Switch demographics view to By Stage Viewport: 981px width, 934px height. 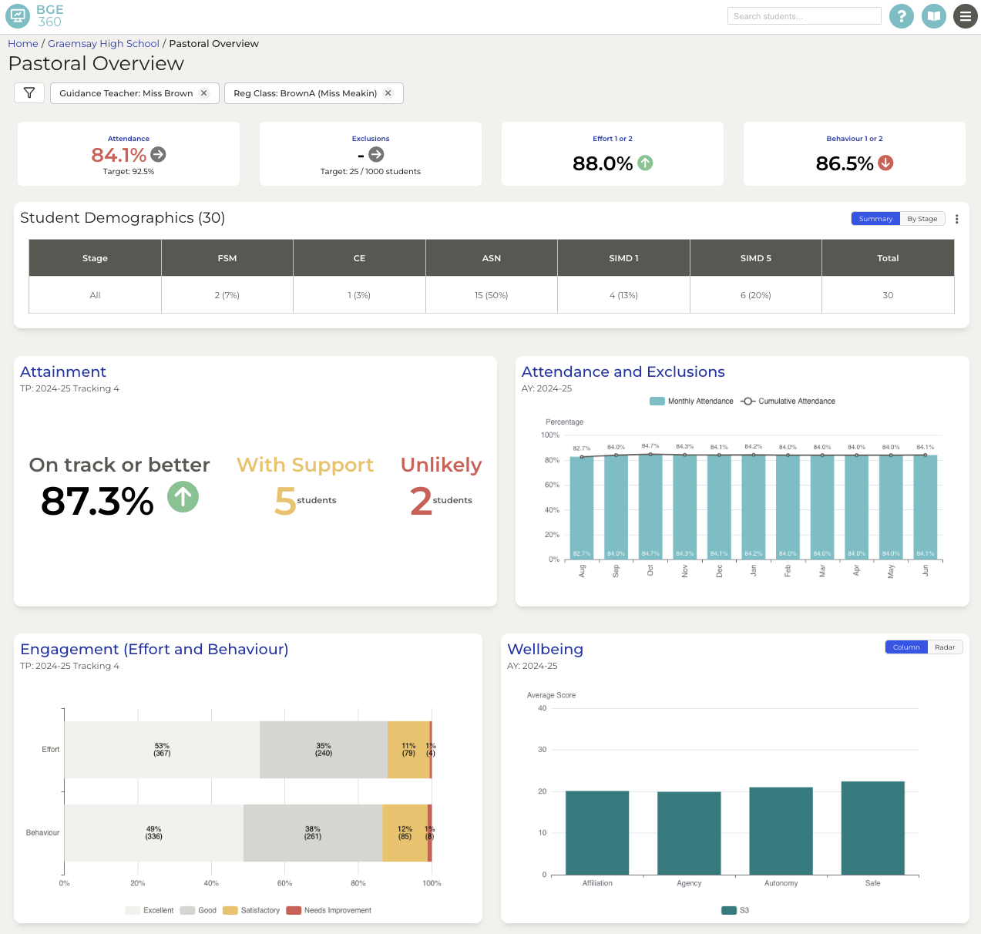click(x=922, y=219)
